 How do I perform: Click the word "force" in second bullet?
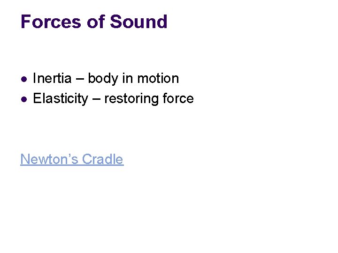pos(178,98)
